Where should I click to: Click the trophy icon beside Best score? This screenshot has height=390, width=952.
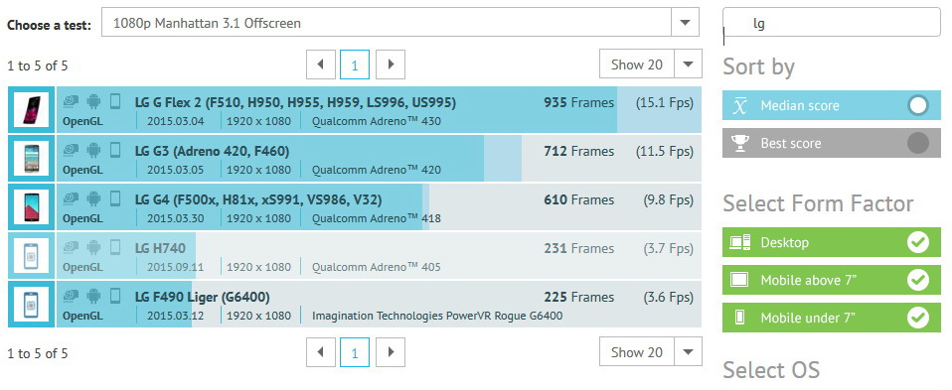[x=739, y=143]
